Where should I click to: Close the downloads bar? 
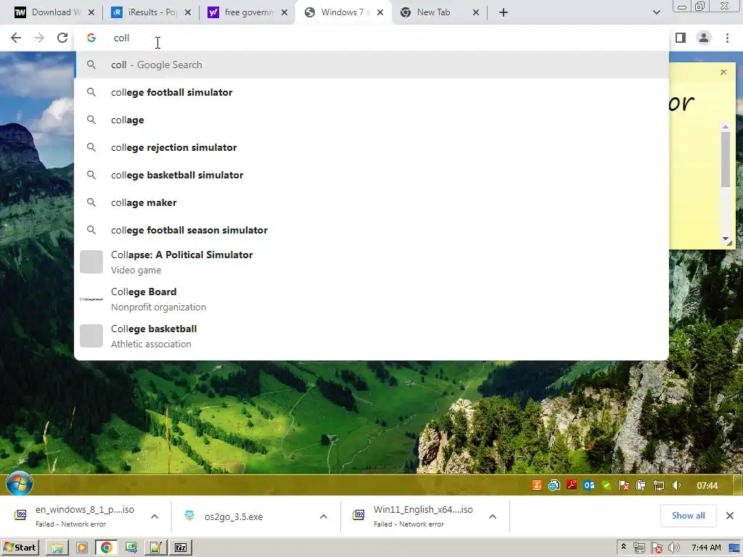click(730, 516)
